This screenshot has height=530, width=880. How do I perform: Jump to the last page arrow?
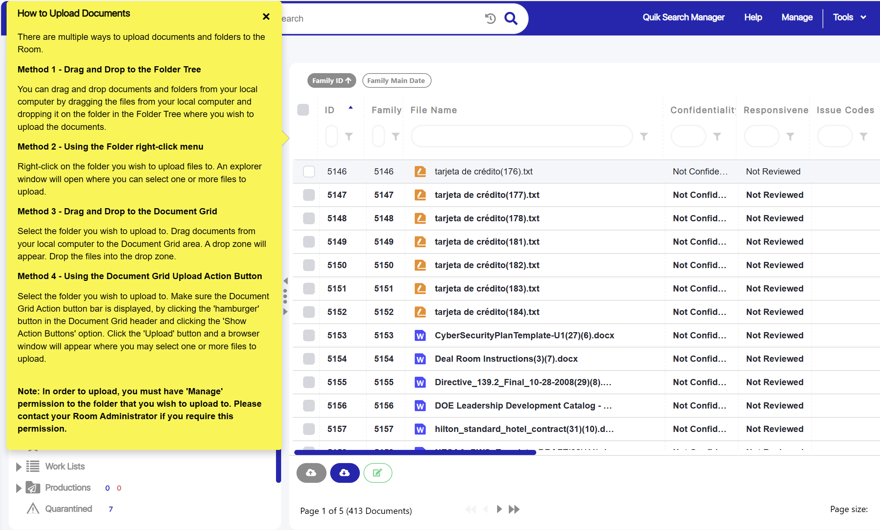(514, 509)
